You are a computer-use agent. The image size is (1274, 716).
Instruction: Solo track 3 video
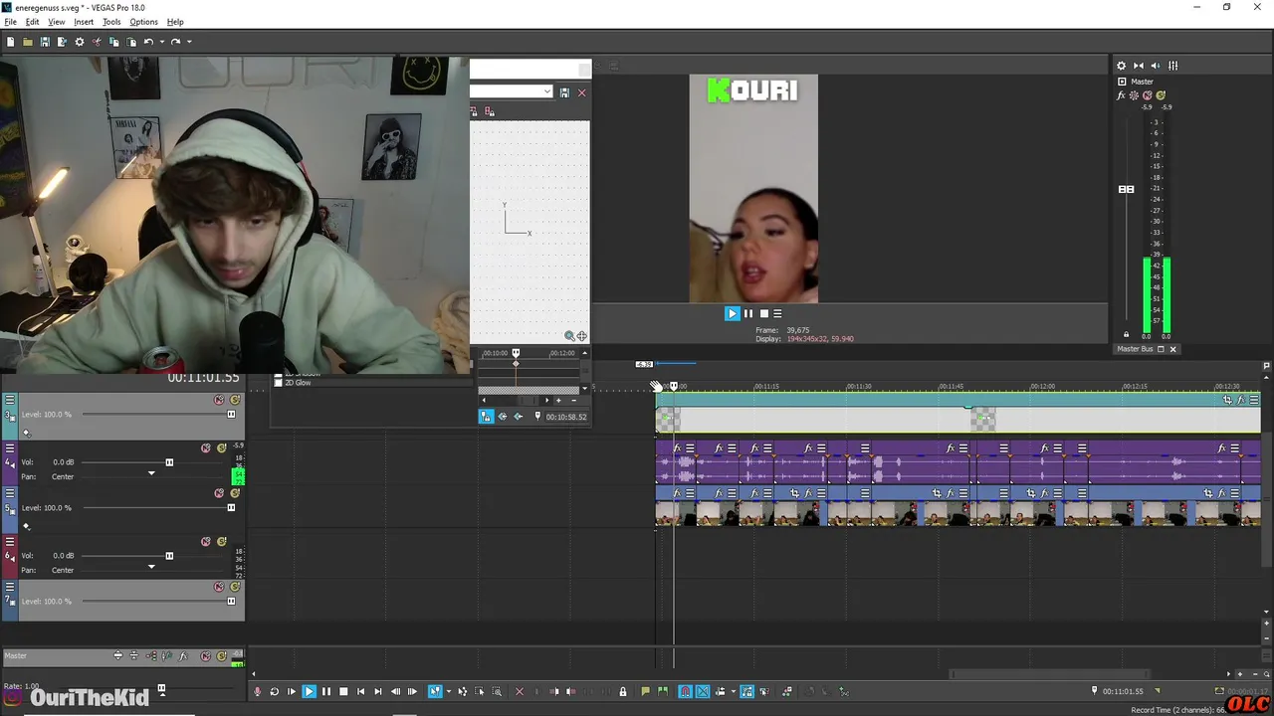pyautogui.click(x=235, y=400)
